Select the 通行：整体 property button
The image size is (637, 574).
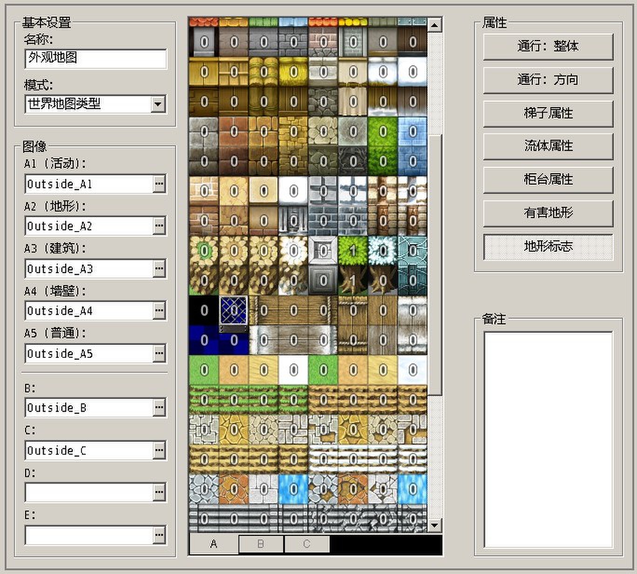coord(548,47)
